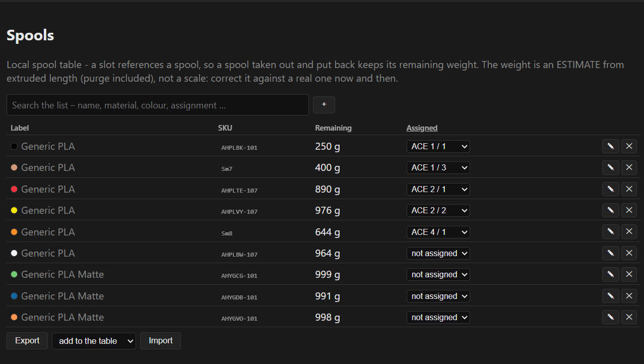The image size is (644, 364).
Task: Expand the ACE 2 / 1 slot selector
Action: pos(438,189)
